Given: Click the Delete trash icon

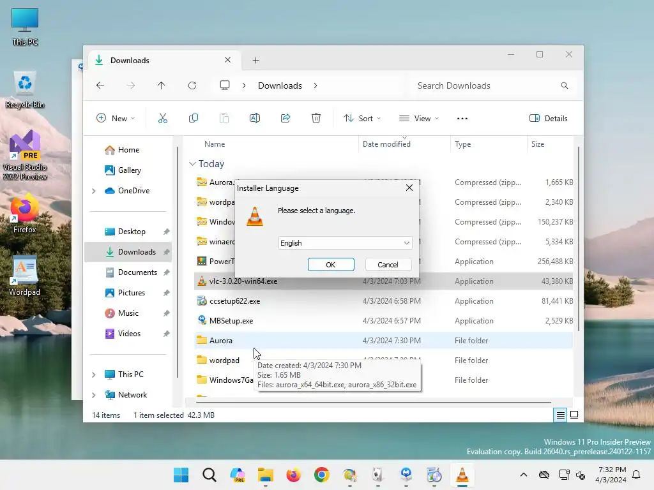Looking at the screenshot, I should click(316, 118).
